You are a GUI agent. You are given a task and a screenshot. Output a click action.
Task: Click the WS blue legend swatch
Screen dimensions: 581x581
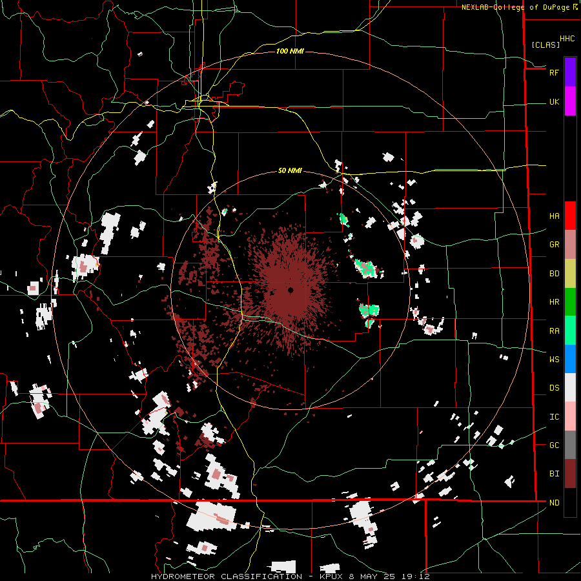point(570,359)
